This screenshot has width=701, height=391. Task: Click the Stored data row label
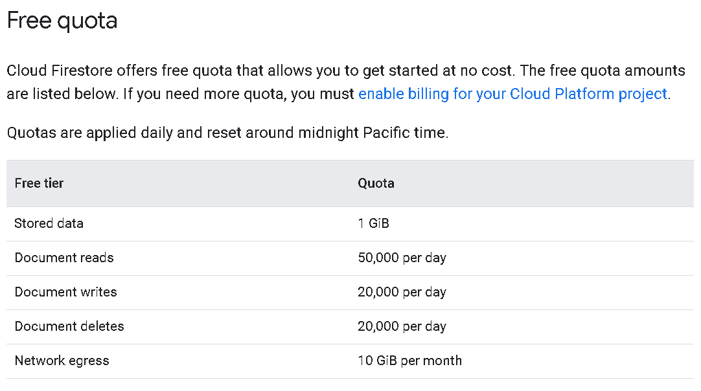[49, 223]
